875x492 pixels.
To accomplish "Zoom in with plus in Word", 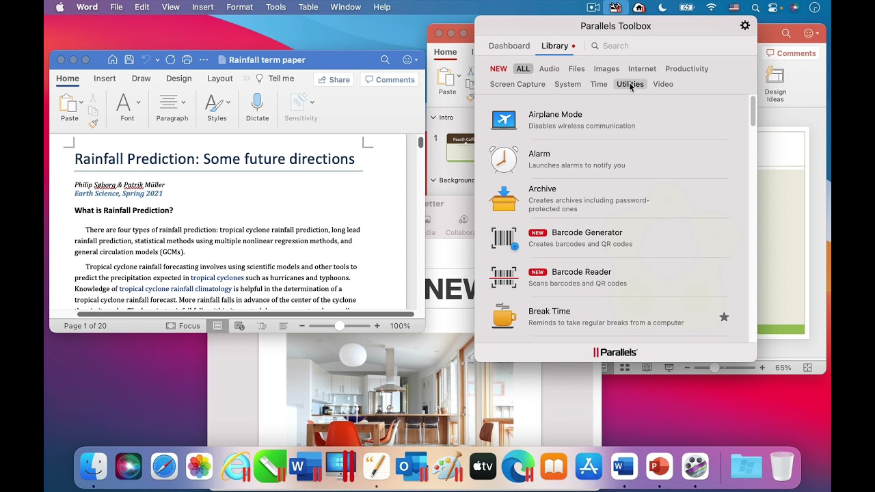I will tap(377, 326).
